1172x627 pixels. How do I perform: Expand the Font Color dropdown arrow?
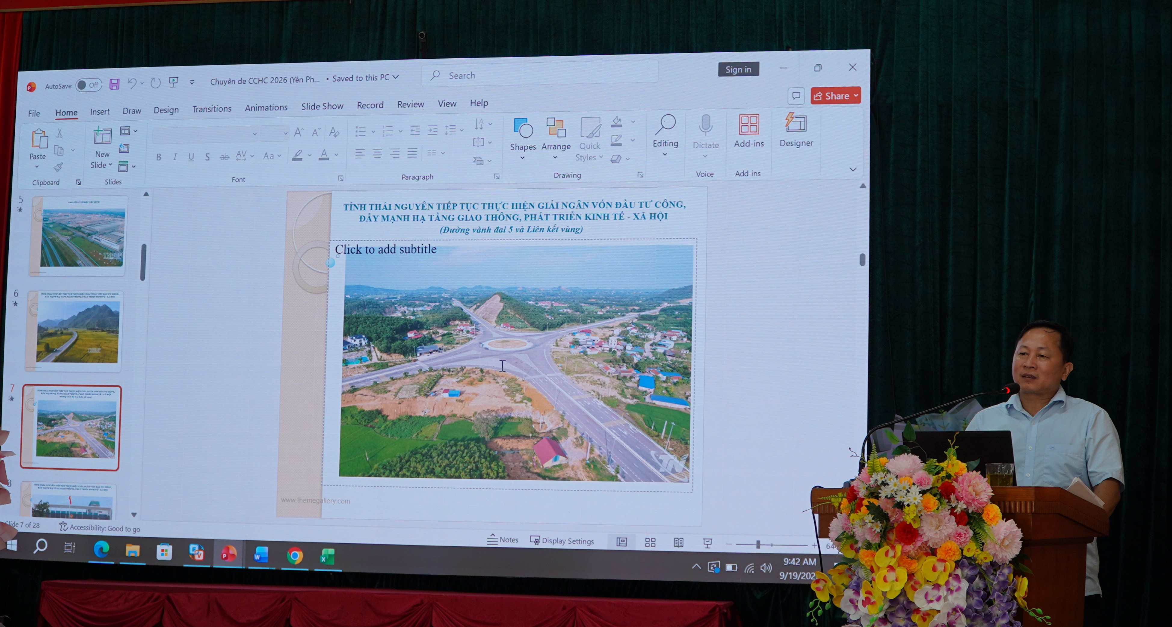click(337, 155)
